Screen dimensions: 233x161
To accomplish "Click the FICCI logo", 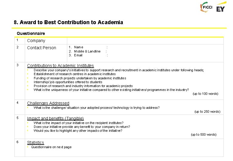I will pyautogui.click(x=206, y=7).
